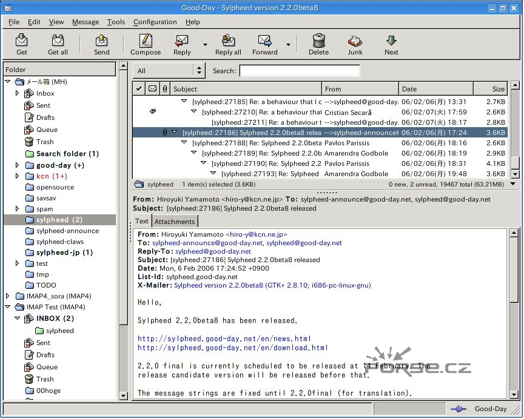Select the TODO folder

click(x=46, y=285)
